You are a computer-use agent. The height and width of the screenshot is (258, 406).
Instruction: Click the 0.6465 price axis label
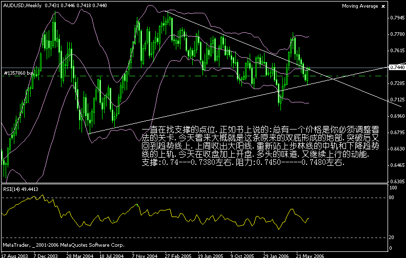pyautogui.click(x=397, y=165)
